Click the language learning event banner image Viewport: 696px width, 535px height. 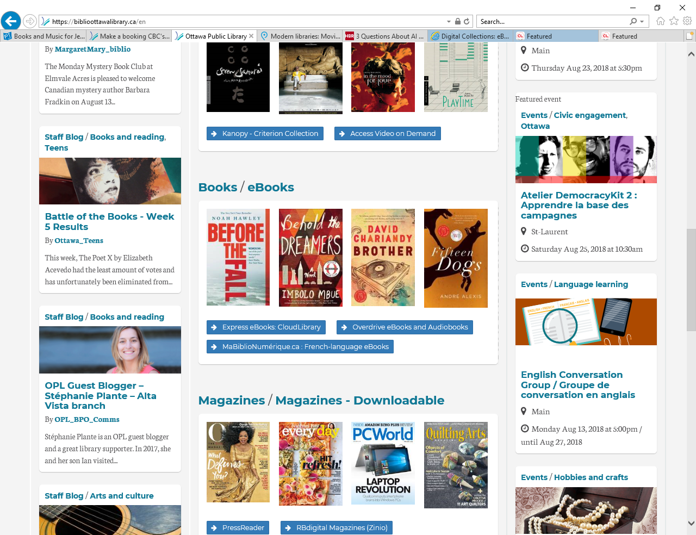pos(586,322)
